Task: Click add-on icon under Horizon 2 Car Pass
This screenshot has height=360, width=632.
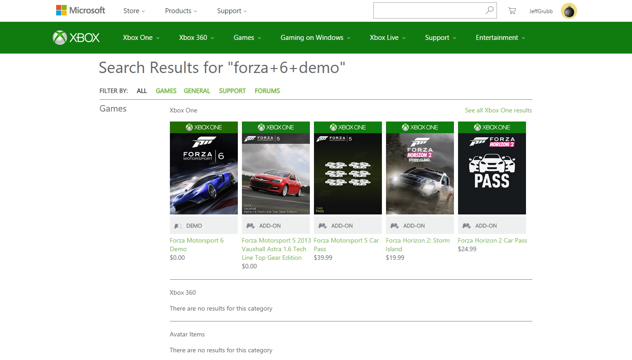Action: [466, 226]
